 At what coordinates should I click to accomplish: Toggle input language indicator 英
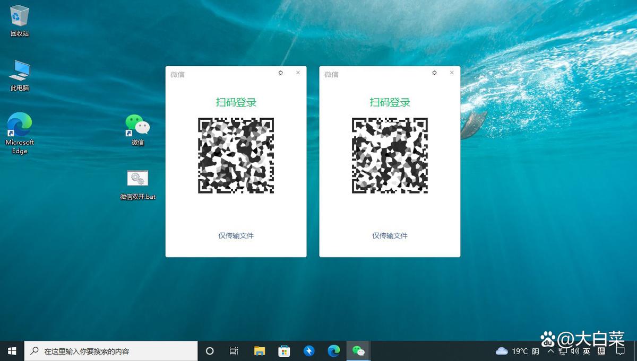(x=586, y=351)
